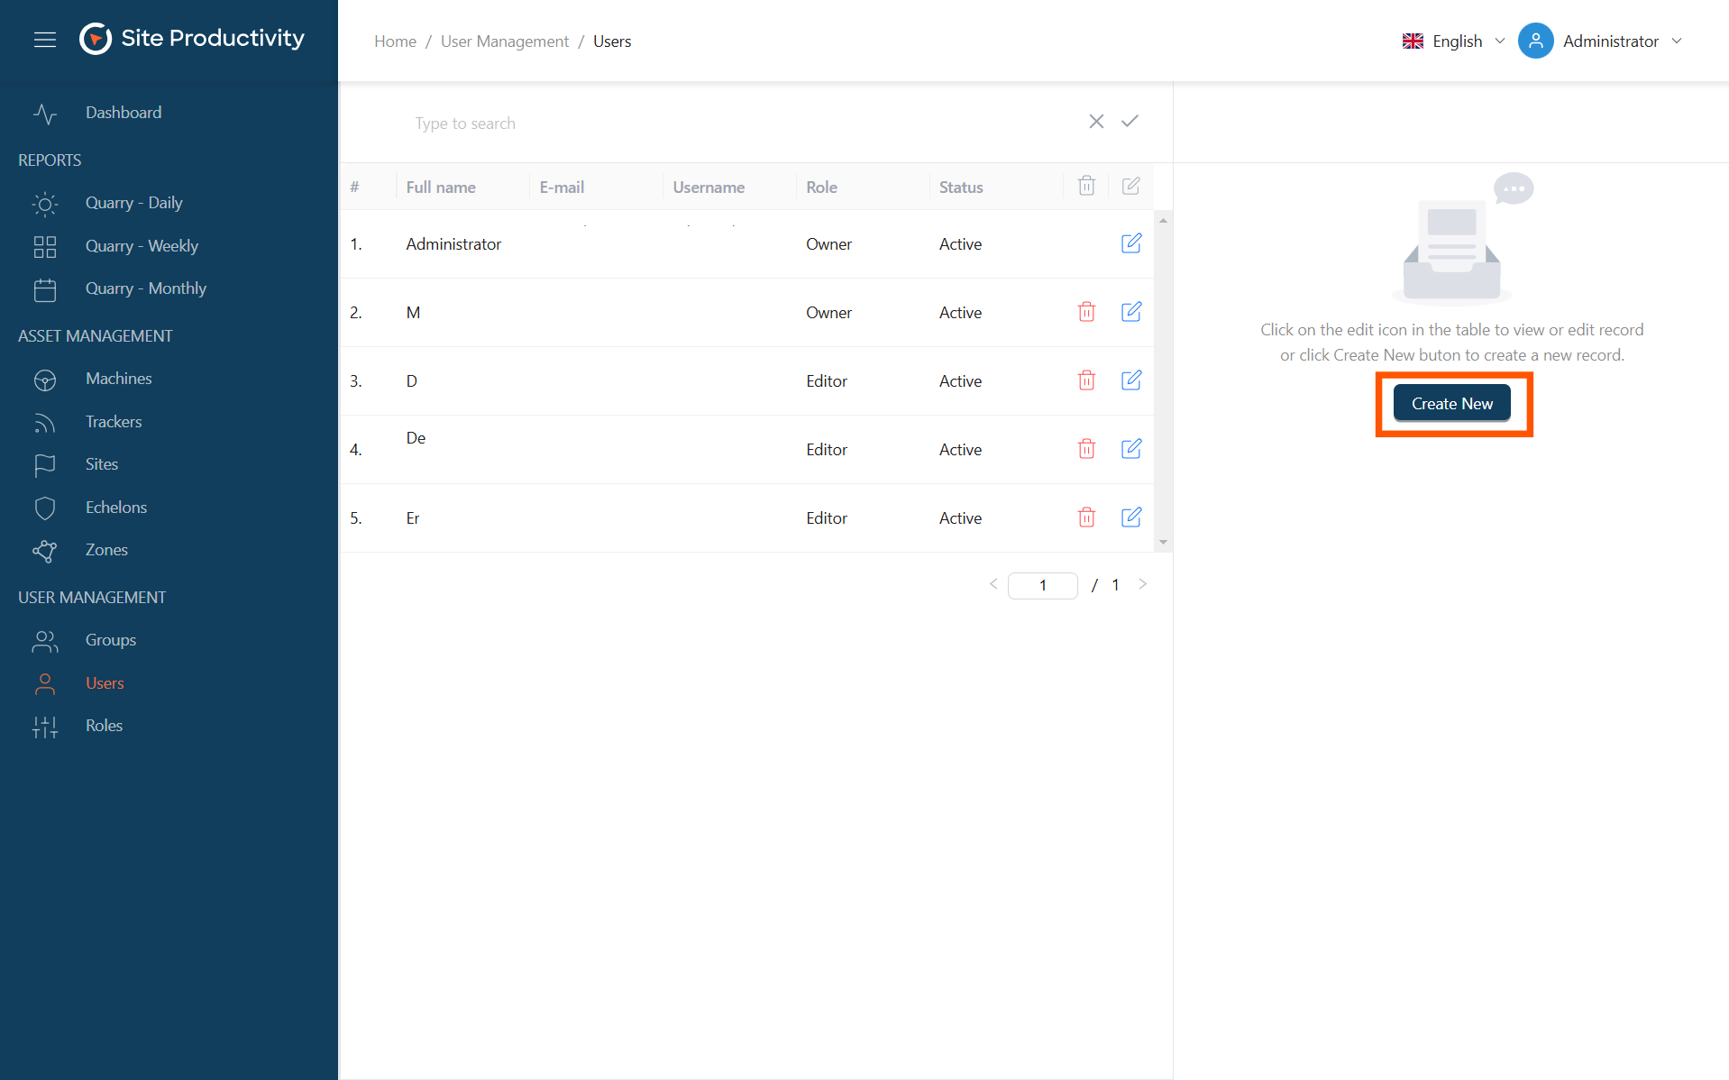Toggle the hamburger sidebar menu
Viewport: 1729px width, 1080px height.
[45, 40]
